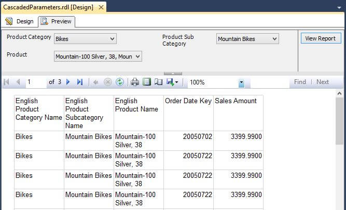This screenshot has height=210, width=346.
Task: Open the Product multi-select dropdown
Action: pos(98,56)
